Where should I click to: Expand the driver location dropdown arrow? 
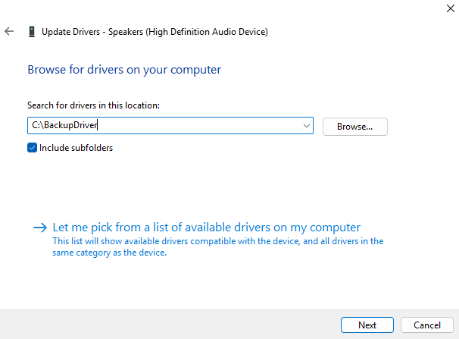[x=307, y=126]
